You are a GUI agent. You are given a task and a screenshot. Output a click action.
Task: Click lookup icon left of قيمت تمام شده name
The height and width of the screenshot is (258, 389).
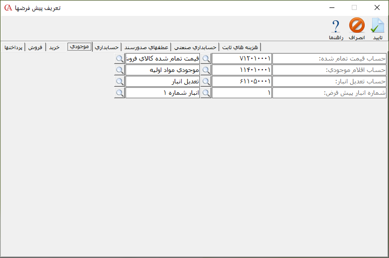pos(120,59)
